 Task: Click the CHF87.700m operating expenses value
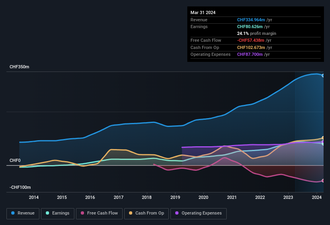(x=250, y=55)
